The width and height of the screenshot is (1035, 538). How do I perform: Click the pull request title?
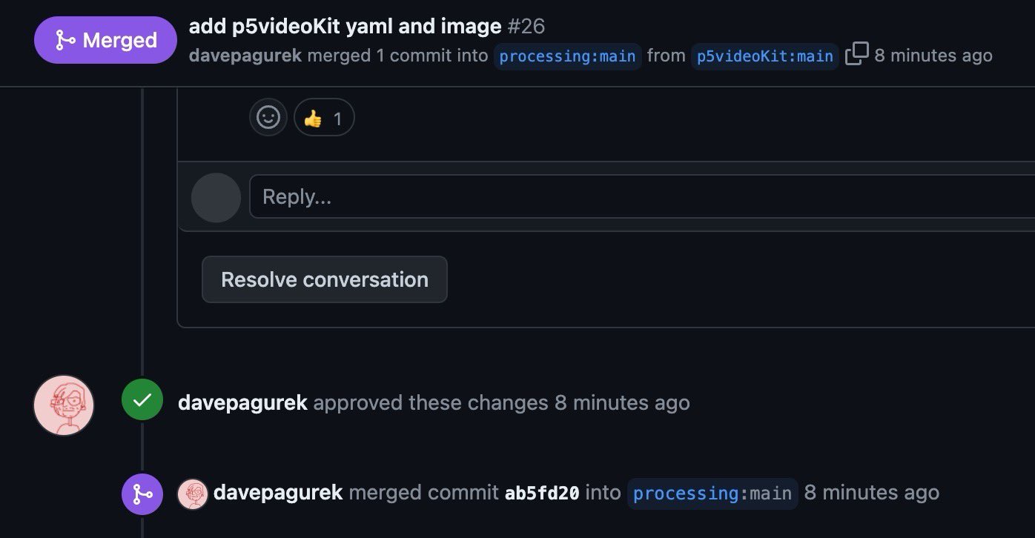point(345,27)
